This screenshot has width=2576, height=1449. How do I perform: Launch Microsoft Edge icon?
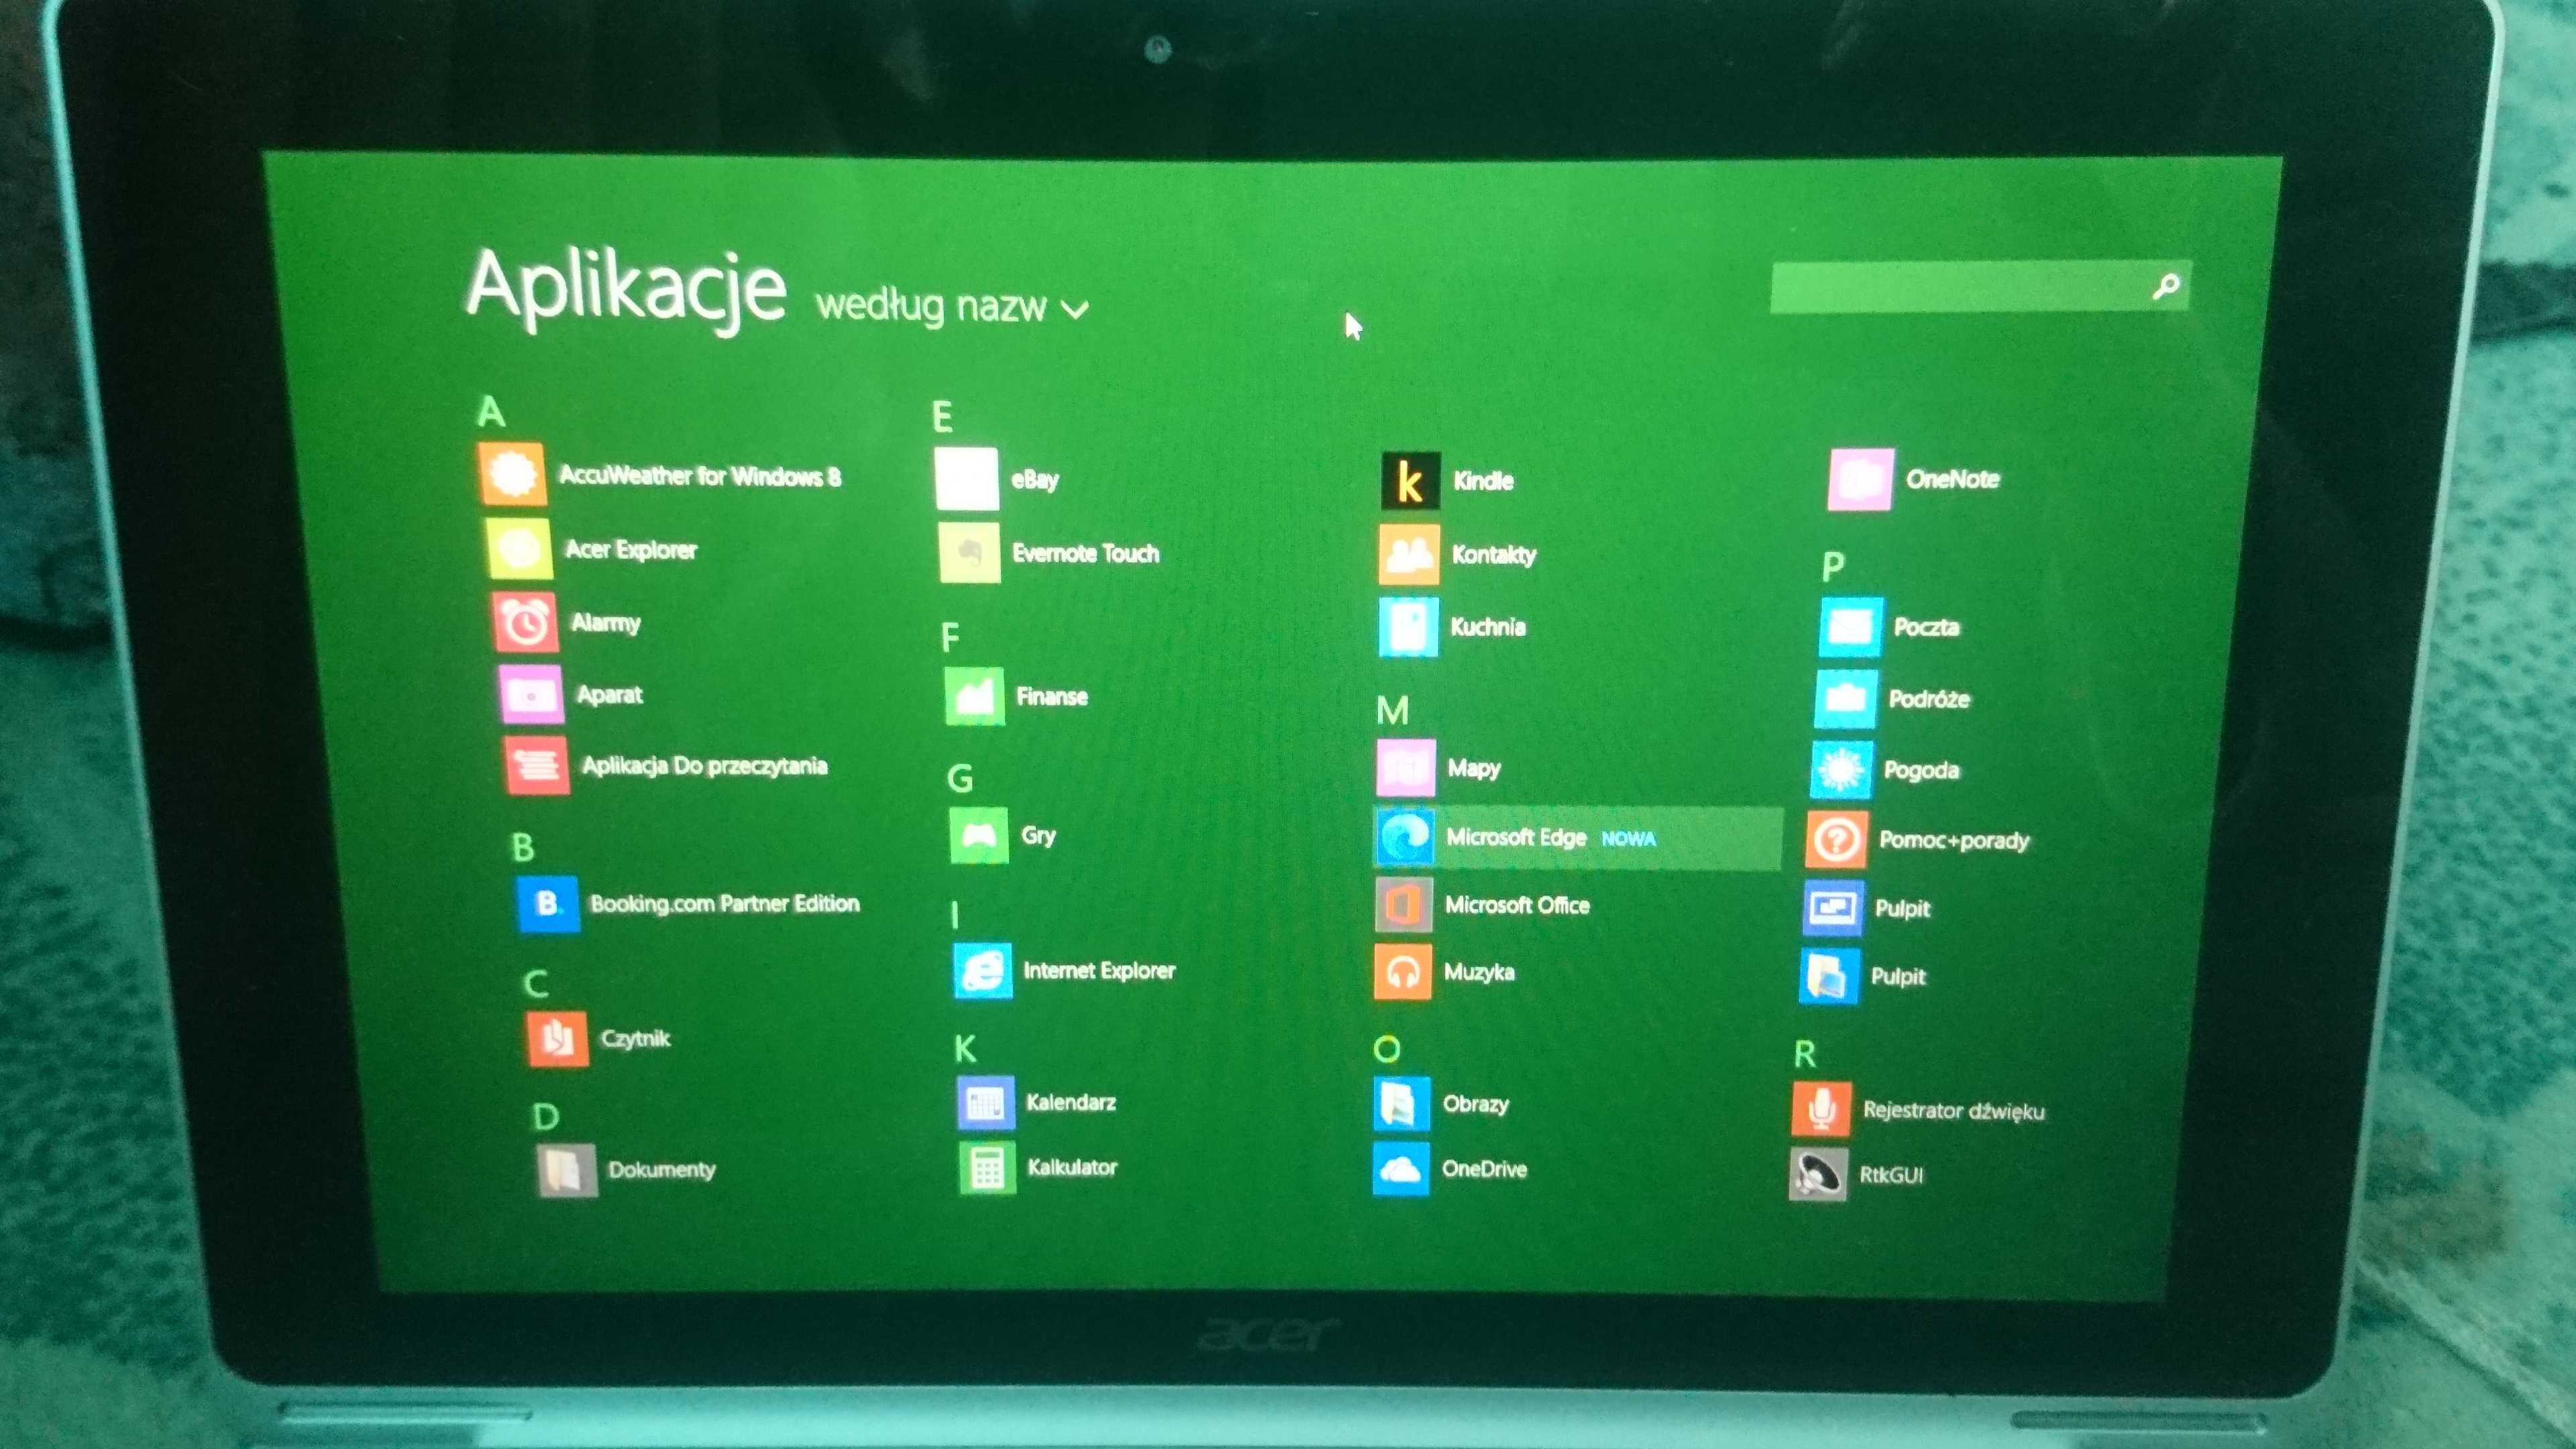(1405, 837)
